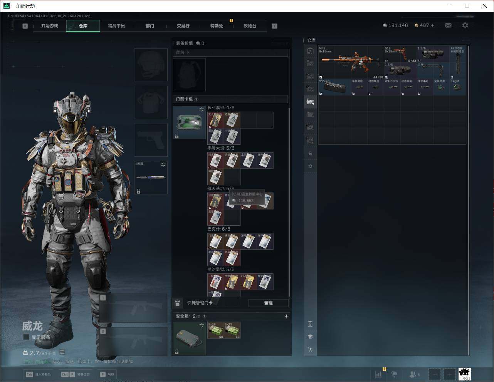
Task: Select the highlighted active stash sidebar icon
Action: [310, 102]
